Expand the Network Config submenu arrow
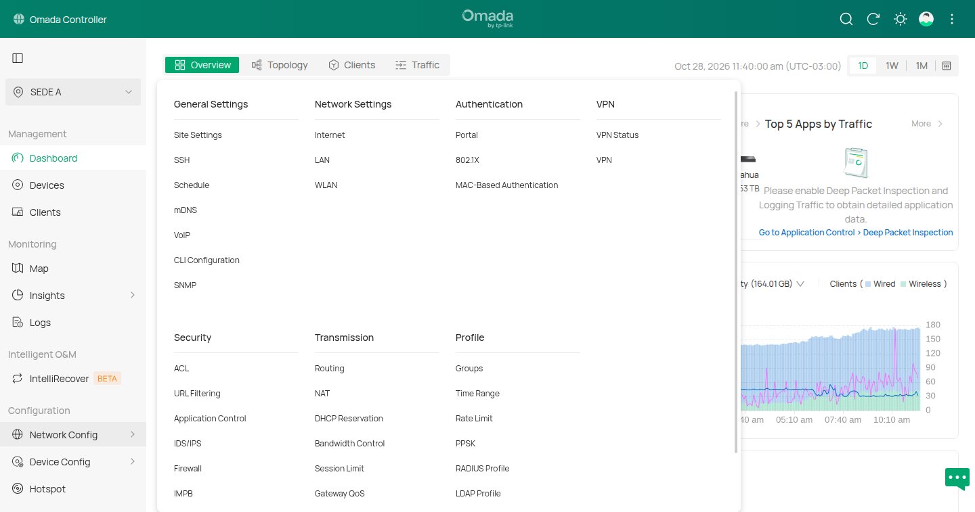This screenshot has width=975, height=512. point(133,435)
